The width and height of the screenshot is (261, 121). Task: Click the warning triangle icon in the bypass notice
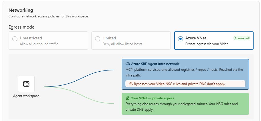[131, 84]
